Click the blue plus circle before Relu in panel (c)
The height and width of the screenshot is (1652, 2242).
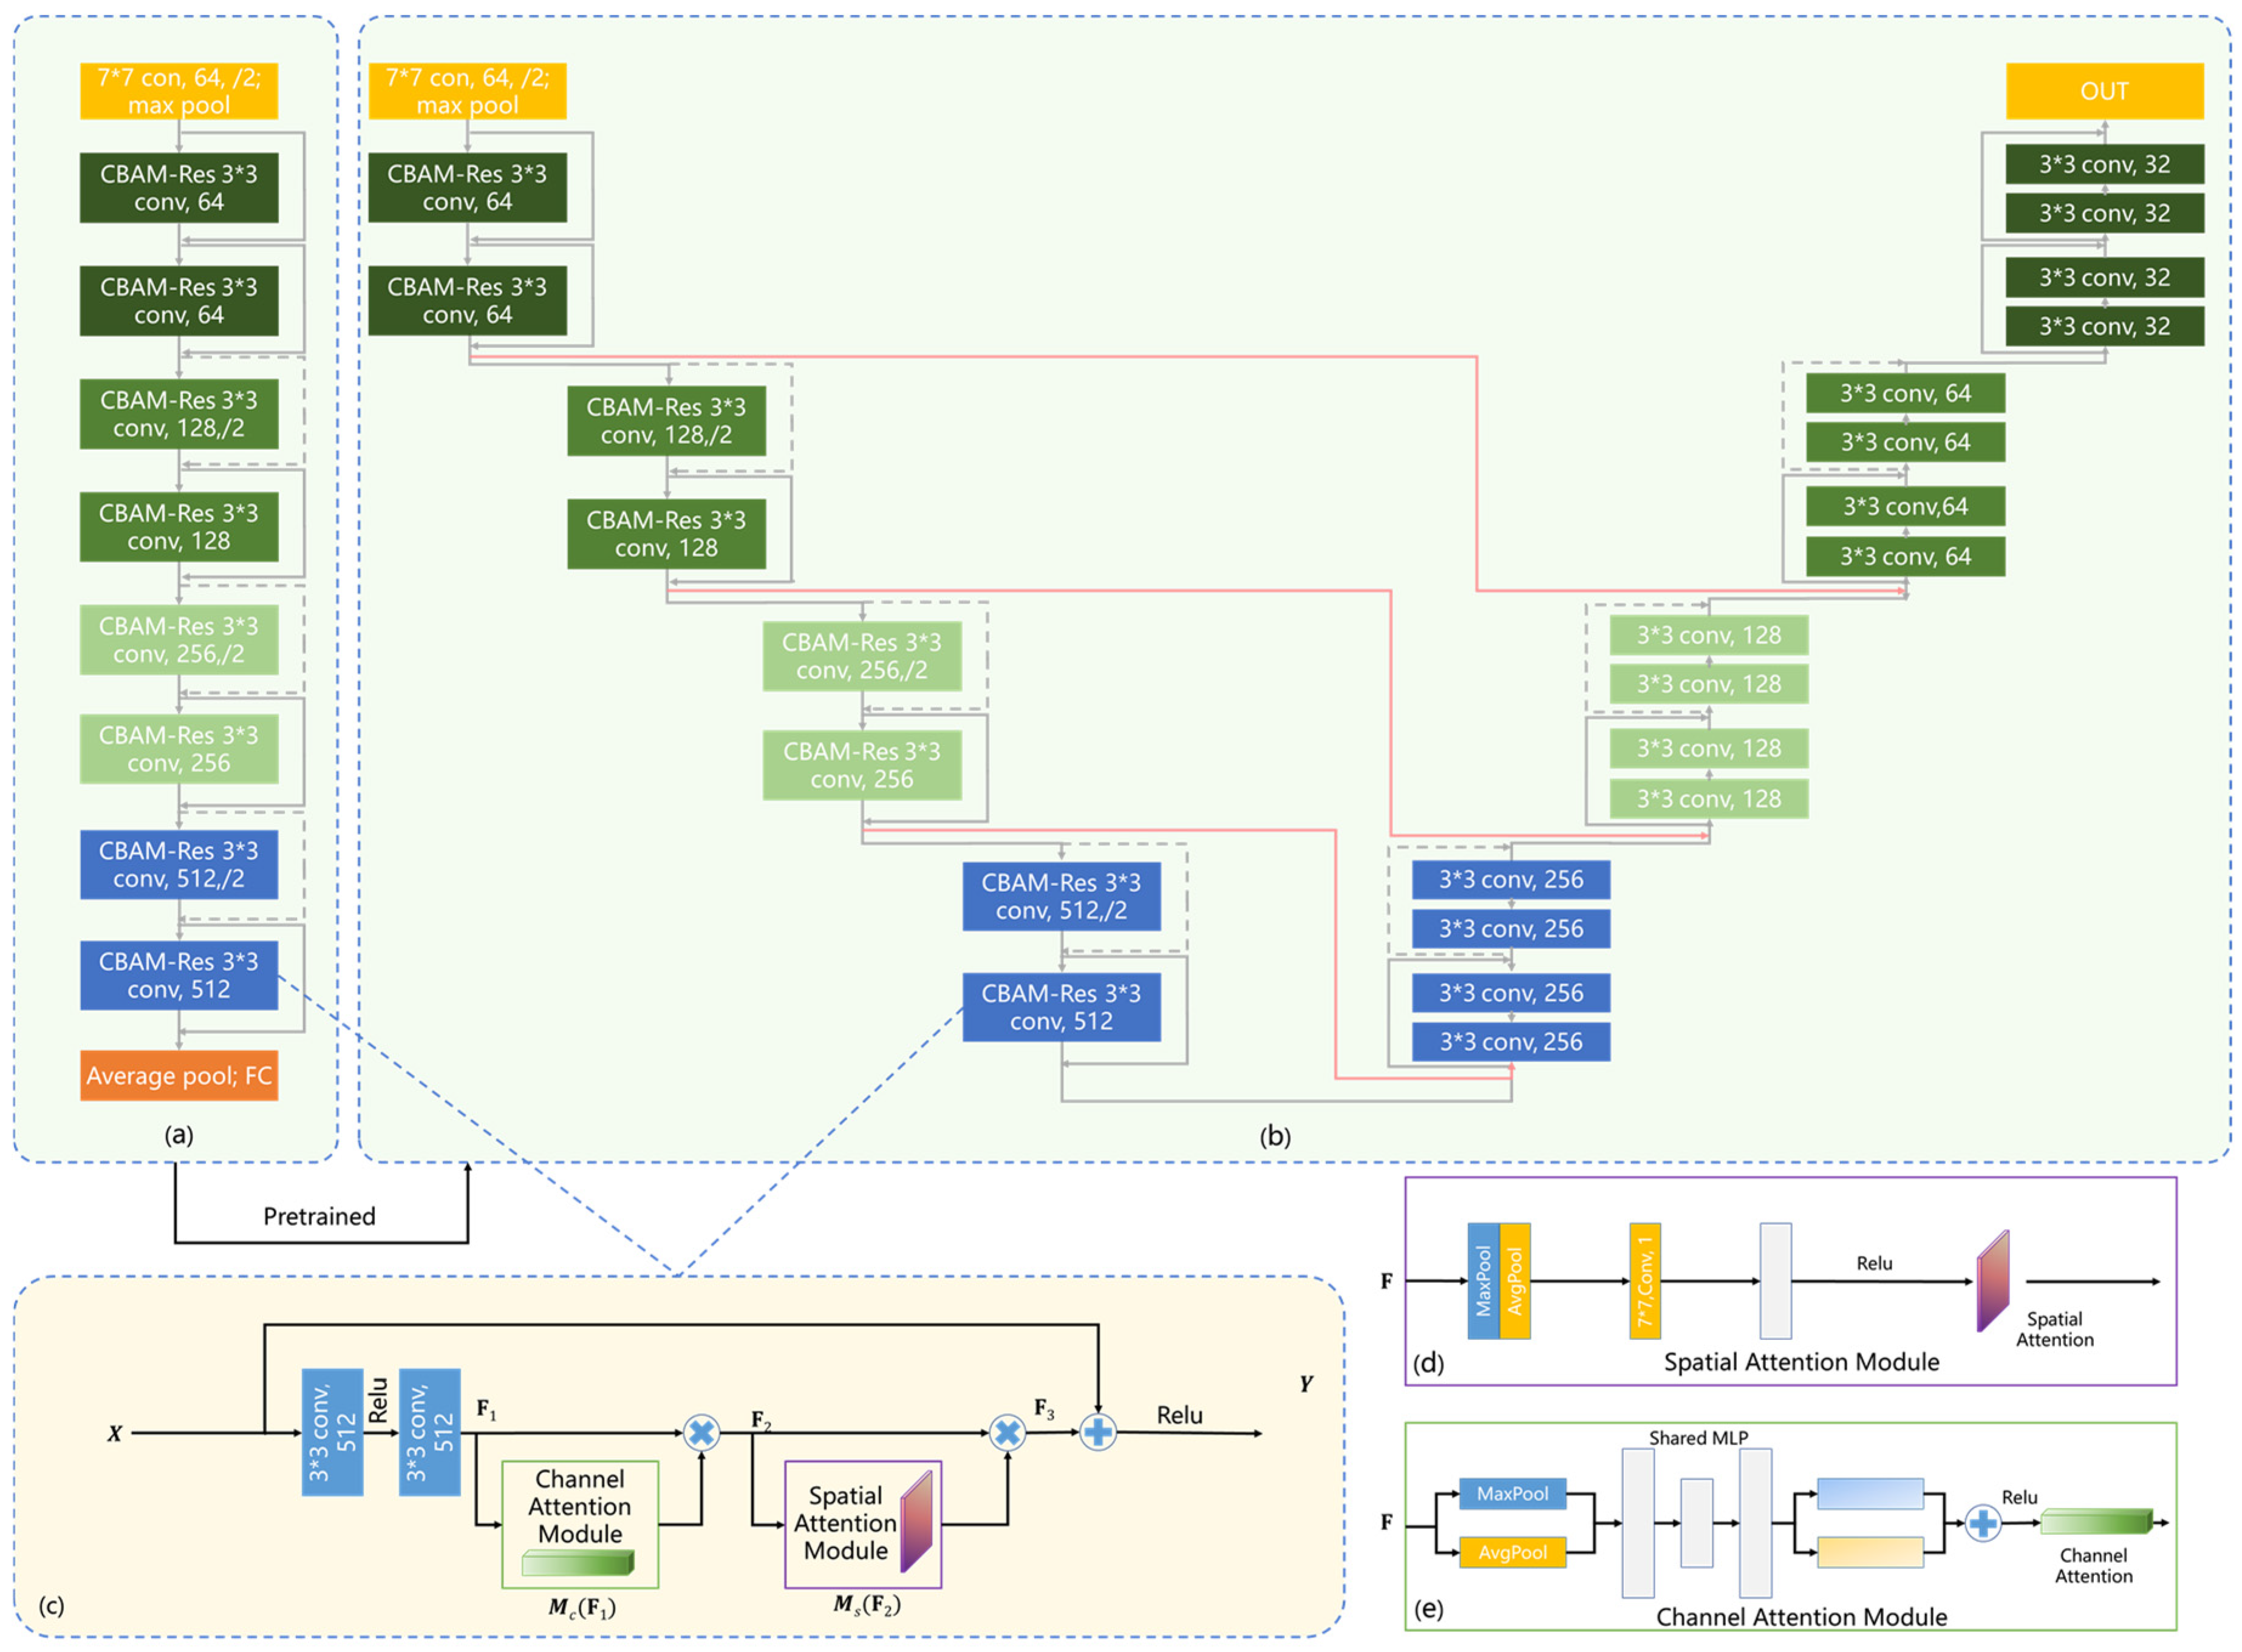point(1097,1432)
